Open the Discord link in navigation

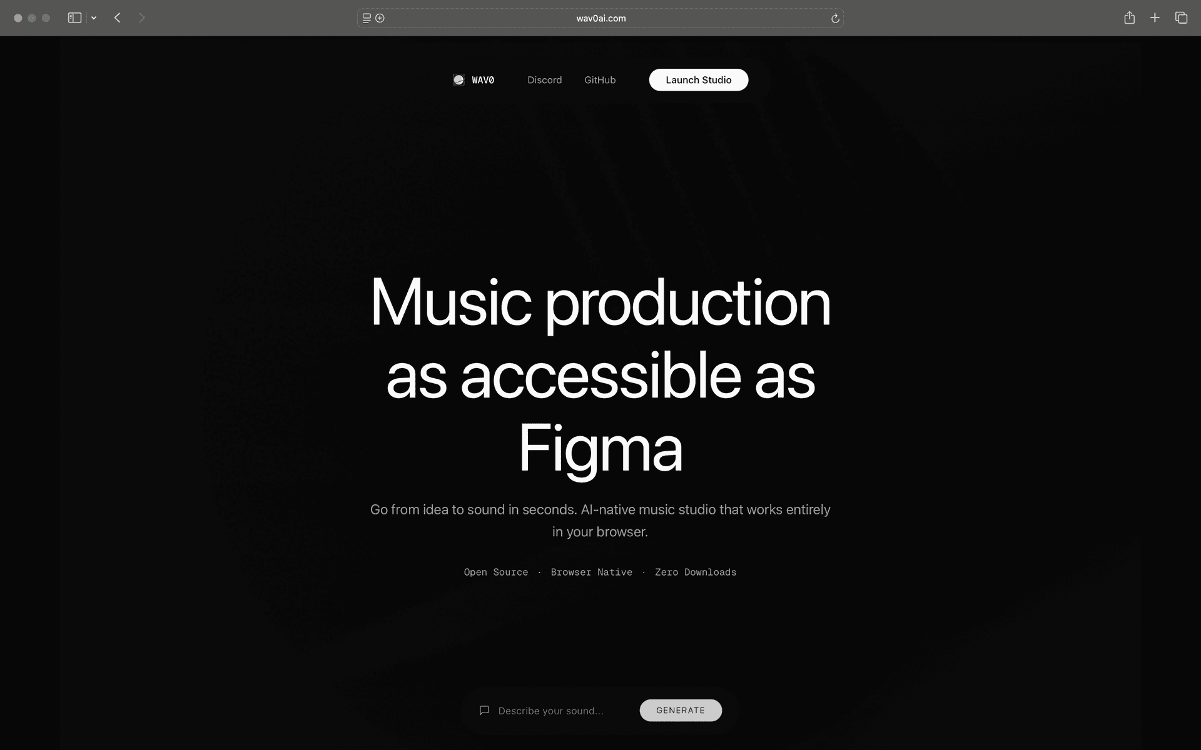pos(544,80)
